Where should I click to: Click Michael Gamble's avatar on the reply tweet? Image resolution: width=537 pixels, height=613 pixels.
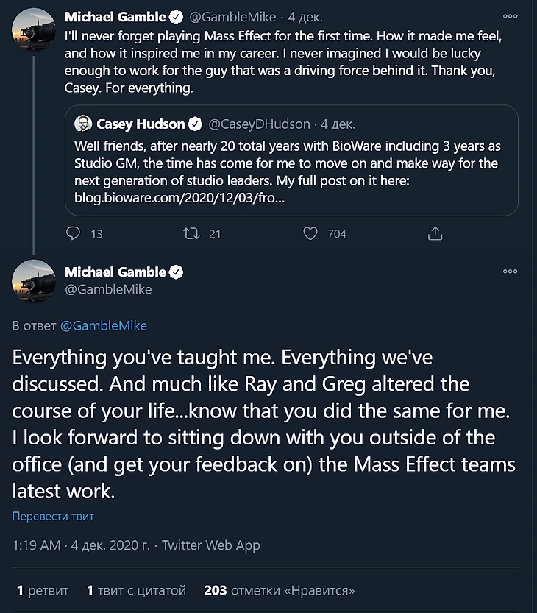[x=34, y=282]
